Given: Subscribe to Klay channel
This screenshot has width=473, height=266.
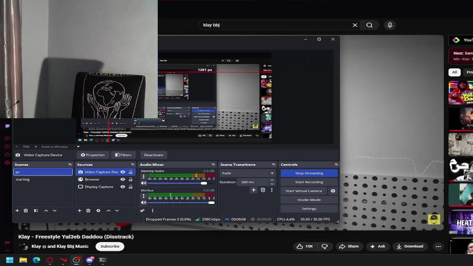Looking at the screenshot, I should (x=110, y=246).
